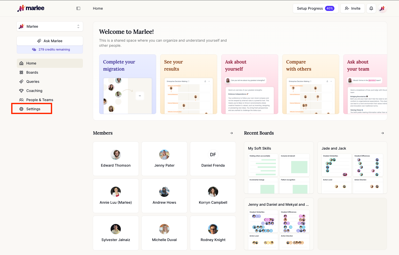Click the Boards grid icon
Viewport: 399px width, 255px height.
click(21, 72)
